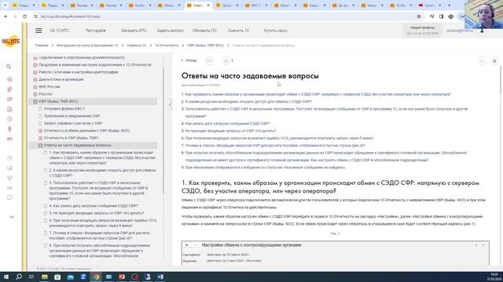This screenshot has height=282, width=503.
Task: Add article to favorites with star icon
Action: tap(482, 61)
